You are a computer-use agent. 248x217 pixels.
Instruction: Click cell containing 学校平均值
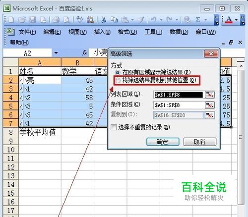(x=40, y=132)
